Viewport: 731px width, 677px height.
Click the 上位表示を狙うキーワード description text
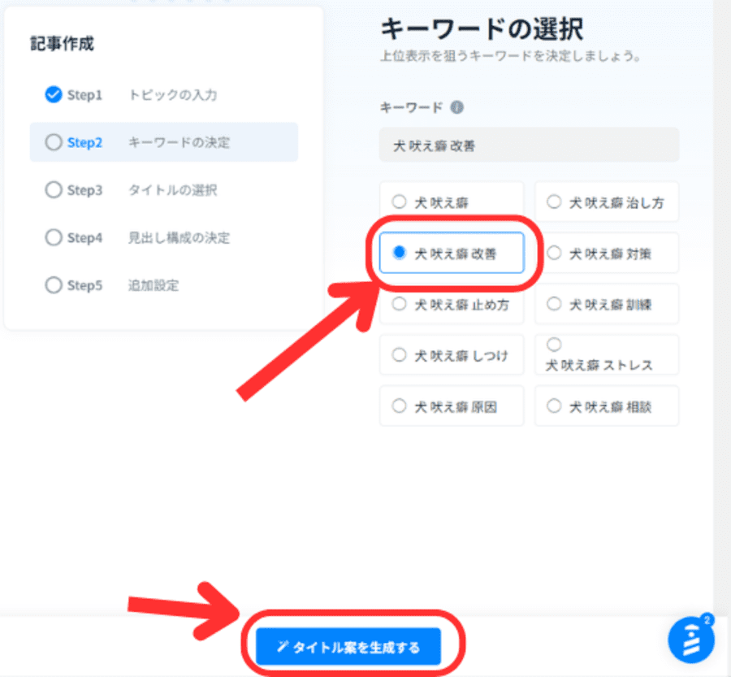tap(511, 56)
